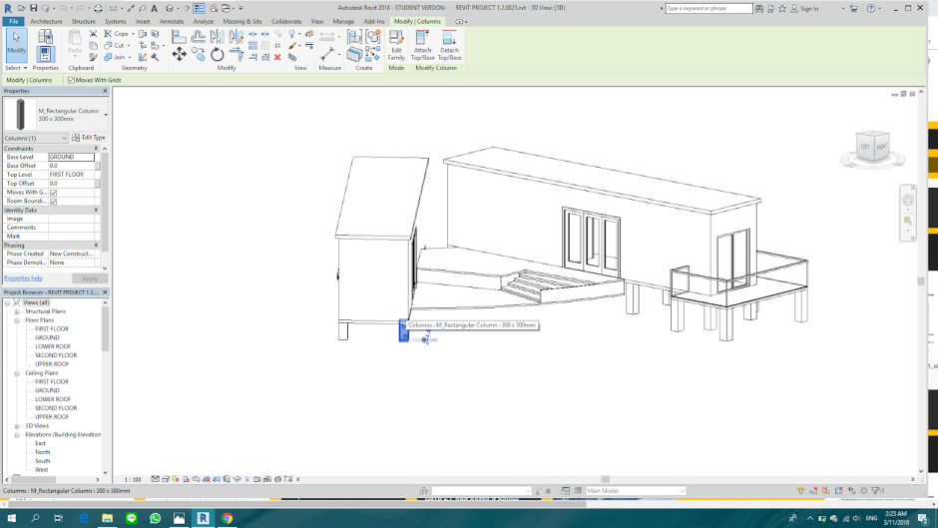938x528 pixels.
Task: Toggle the Room Bounding checkbox
Action: click(x=54, y=202)
